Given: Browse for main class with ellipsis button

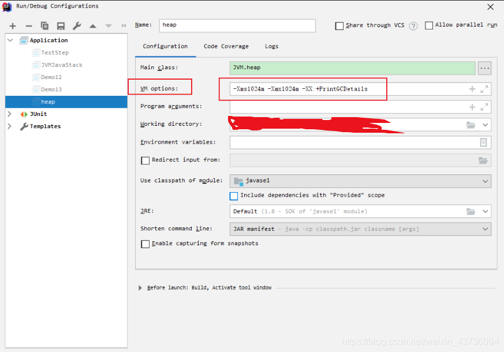Looking at the screenshot, I should coord(484,68).
